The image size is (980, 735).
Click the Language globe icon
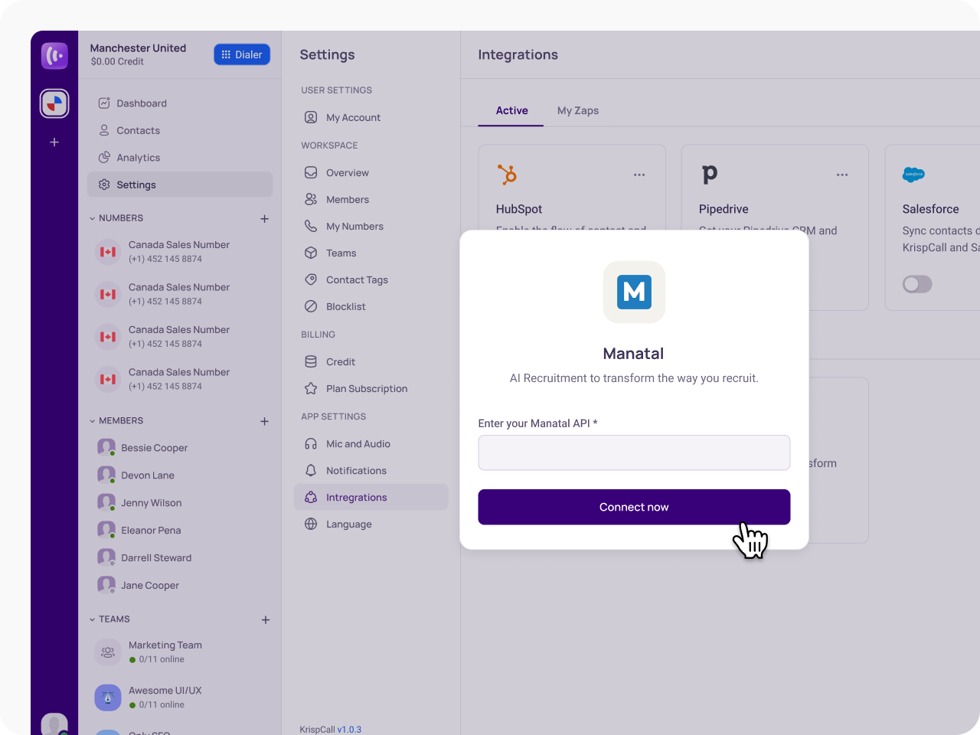coord(311,524)
